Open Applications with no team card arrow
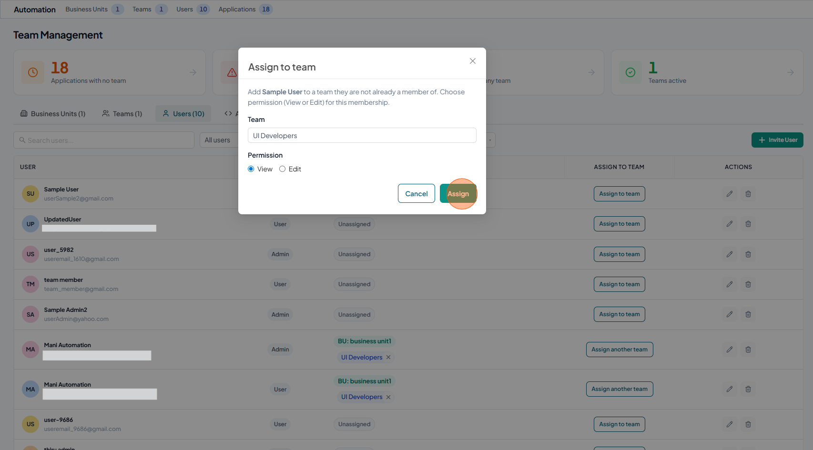Image resolution: width=813 pixels, height=450 pixels. (x=193, y=72)
